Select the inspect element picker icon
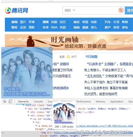Screen dimensions: 133x137 pyautogui.click(x=4, y=102)
